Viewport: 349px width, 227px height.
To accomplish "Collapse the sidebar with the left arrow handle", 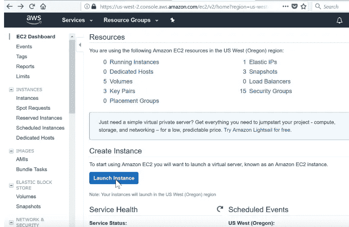I will click(x=80, y=45).
